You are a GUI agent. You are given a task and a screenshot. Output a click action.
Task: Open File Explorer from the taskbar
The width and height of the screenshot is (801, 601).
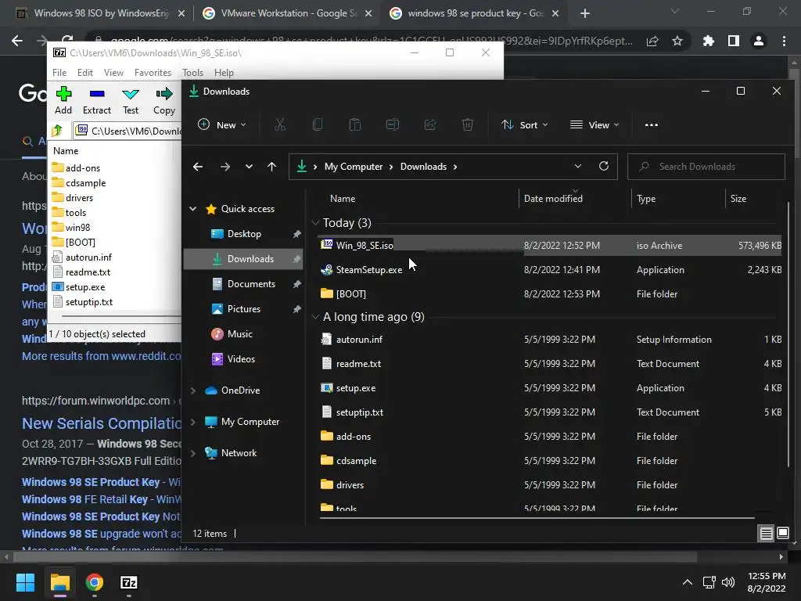60,582
